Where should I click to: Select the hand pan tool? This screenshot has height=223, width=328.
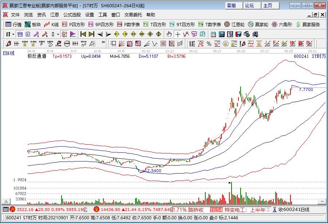click(169, 34)
